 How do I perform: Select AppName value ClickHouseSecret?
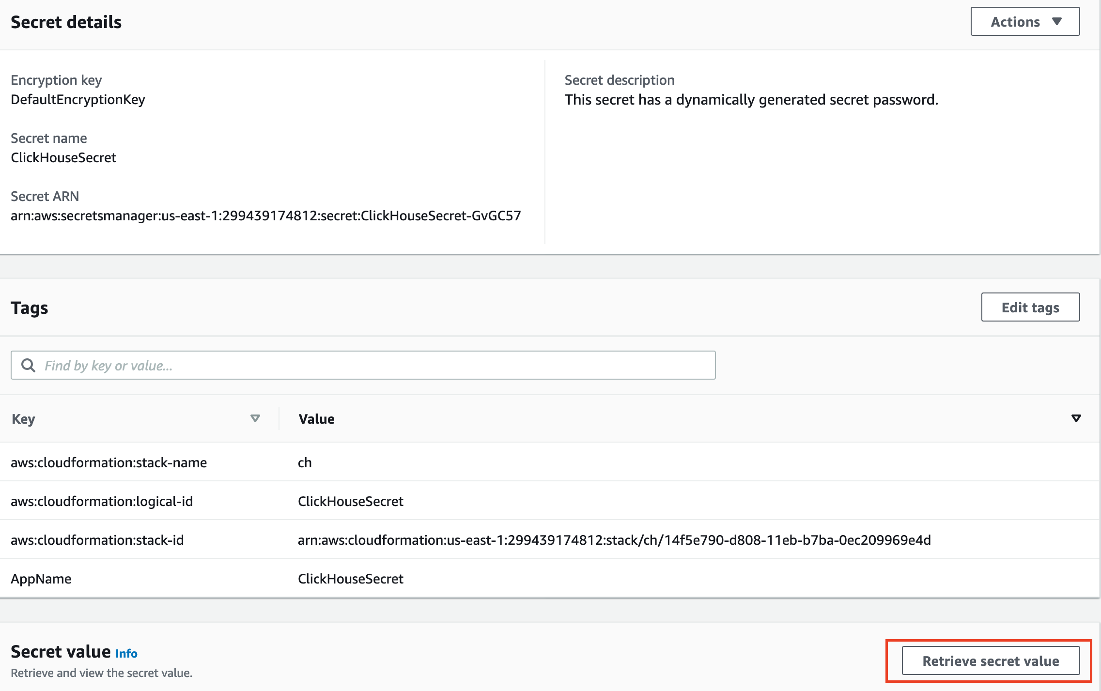351,579
